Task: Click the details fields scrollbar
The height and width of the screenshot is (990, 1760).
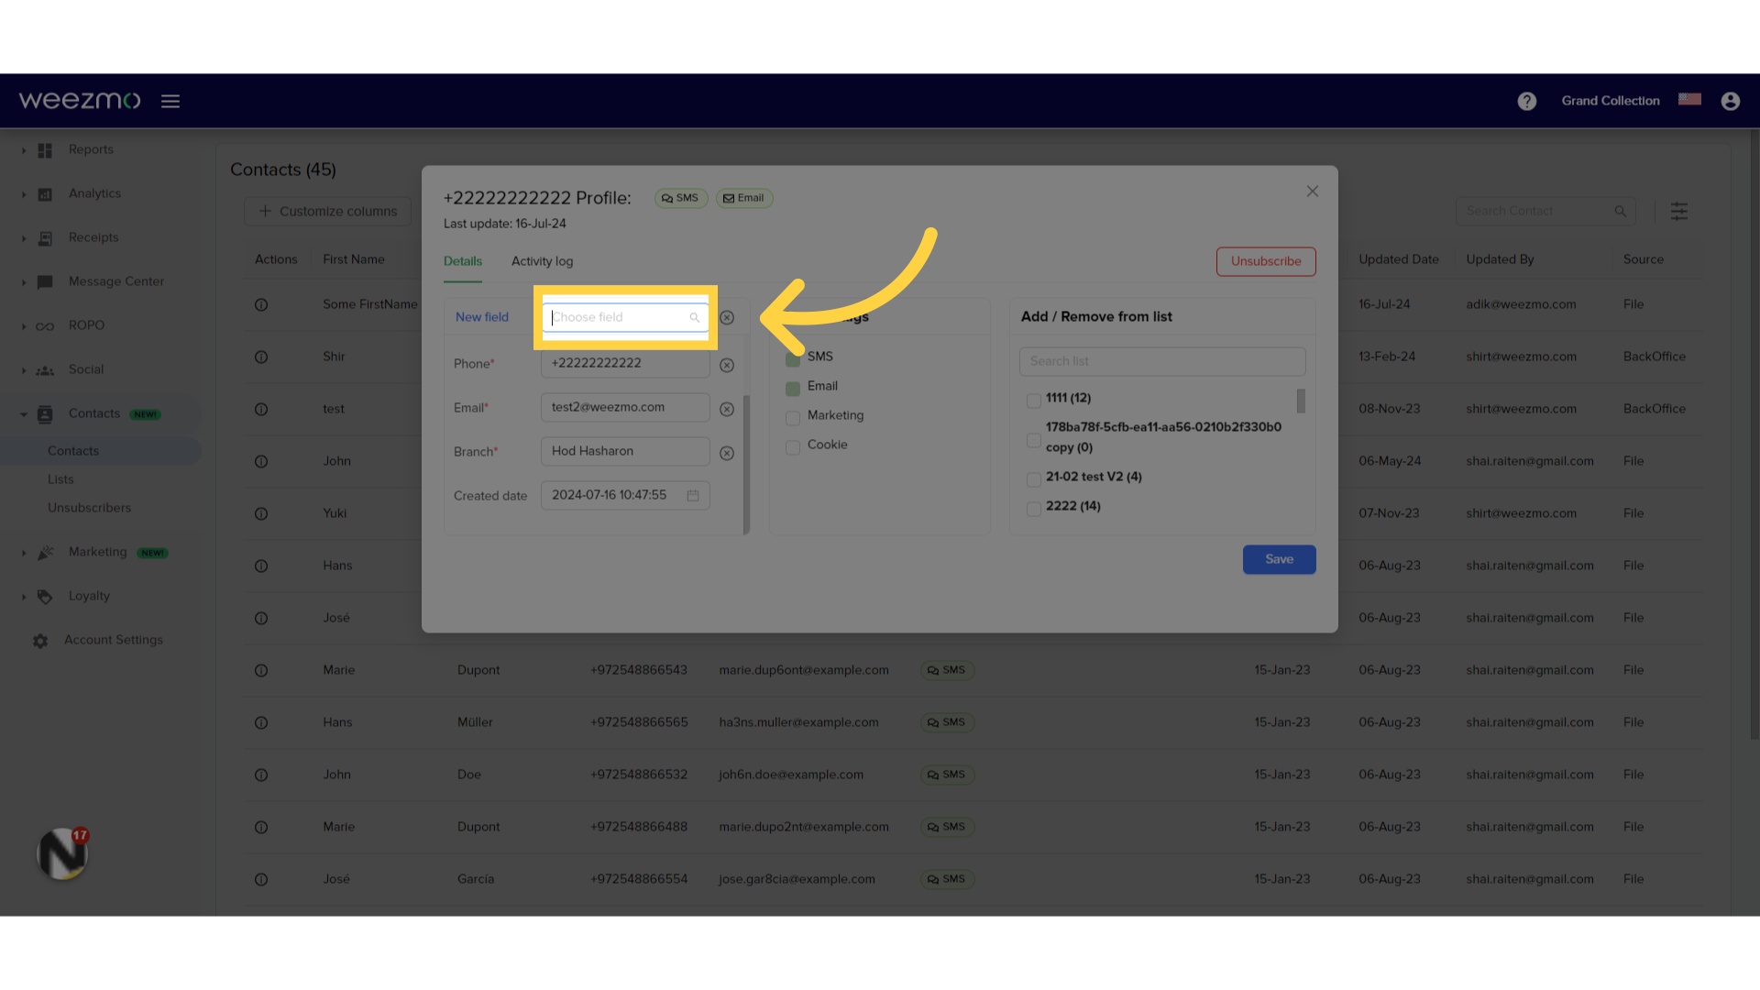Action: coord(746,464)
